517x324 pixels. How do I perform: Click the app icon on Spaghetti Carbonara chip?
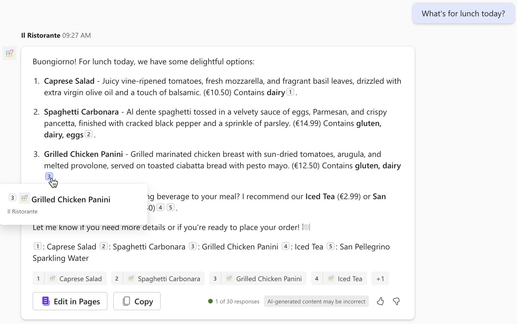tap(131, 278)
